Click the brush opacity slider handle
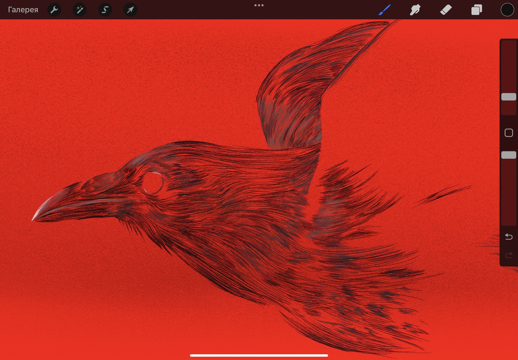 point(509,155)
